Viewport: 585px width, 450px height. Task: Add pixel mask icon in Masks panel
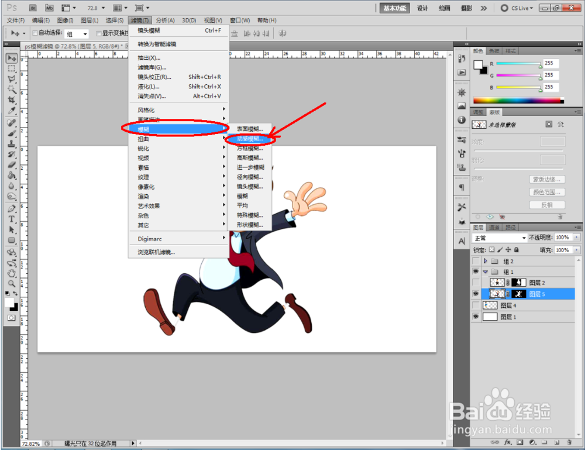[549, 124]
